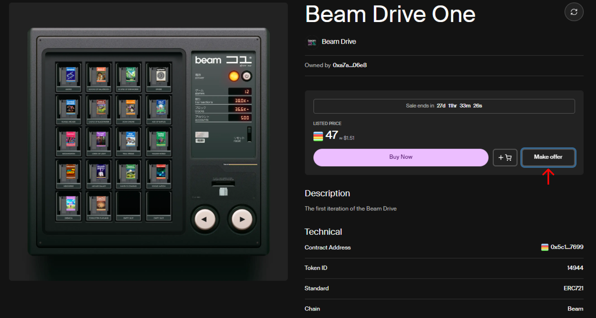Click the sale ends countdown box
This screenshot has height=318, width=596.
pyautogui.click(x=444, y=106)
